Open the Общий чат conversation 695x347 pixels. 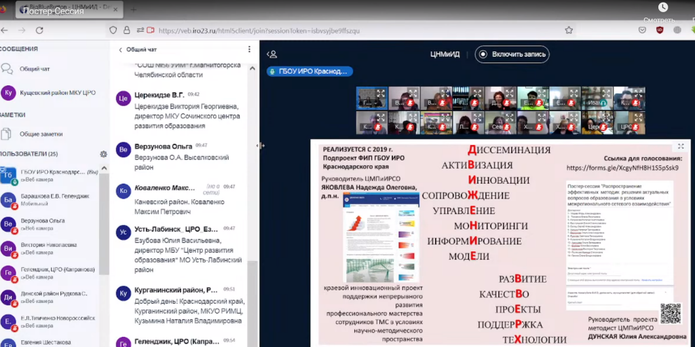34,69
